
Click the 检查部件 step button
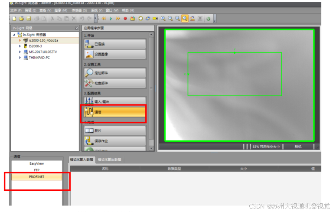click(115, 83)
